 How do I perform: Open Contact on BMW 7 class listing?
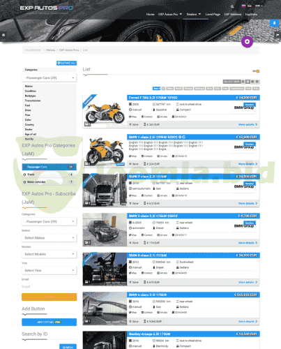[147, 195]
